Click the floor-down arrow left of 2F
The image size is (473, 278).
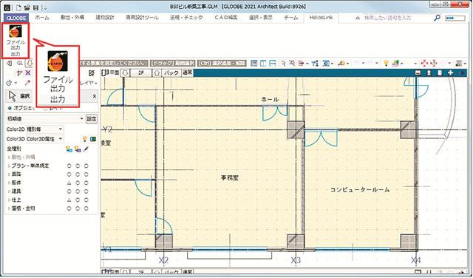126,72
